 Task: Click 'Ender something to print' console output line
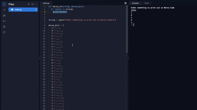(153, 8)
